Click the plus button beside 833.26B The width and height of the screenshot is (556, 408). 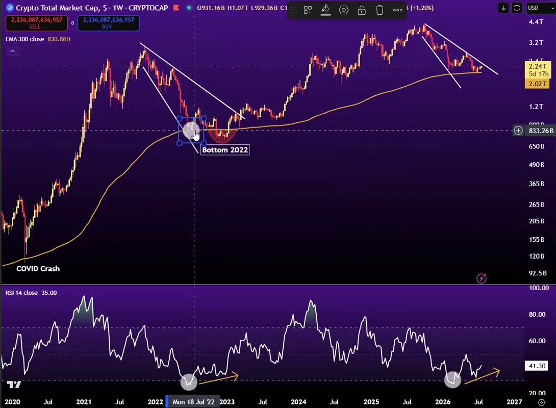[x=518, y=131]
